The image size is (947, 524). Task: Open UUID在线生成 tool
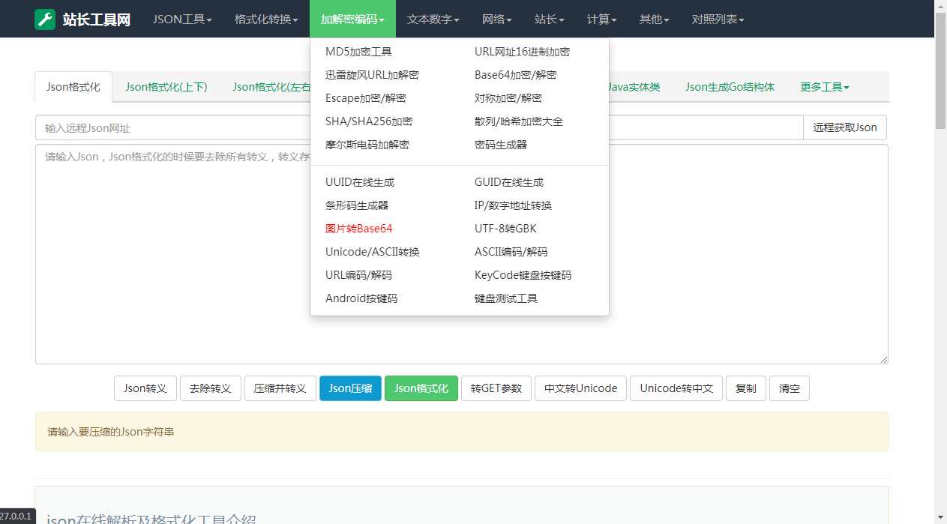tap(358, 181)
